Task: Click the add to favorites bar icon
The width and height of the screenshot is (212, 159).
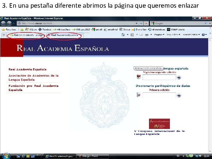Action: 22,29
